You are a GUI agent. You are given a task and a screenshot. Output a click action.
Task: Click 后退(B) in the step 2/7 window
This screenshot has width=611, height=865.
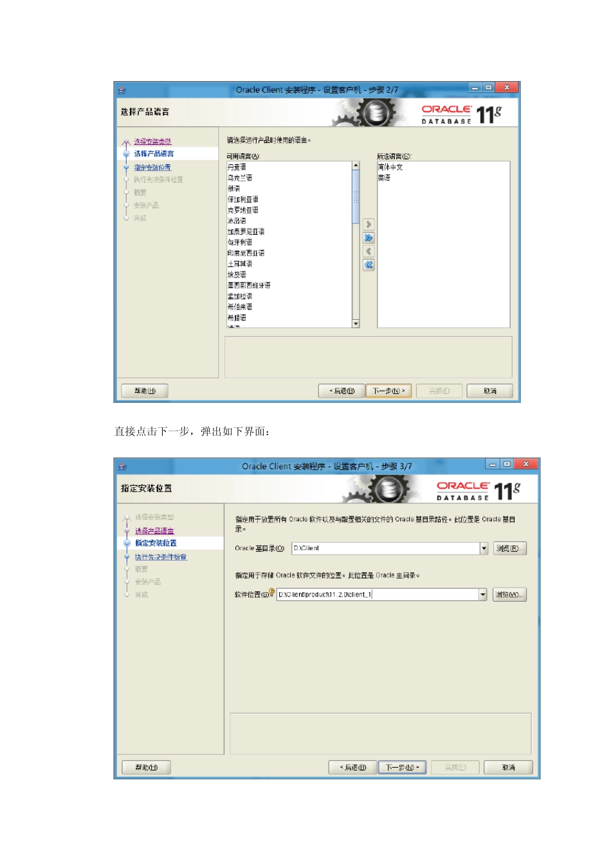[x=342, y=391]
